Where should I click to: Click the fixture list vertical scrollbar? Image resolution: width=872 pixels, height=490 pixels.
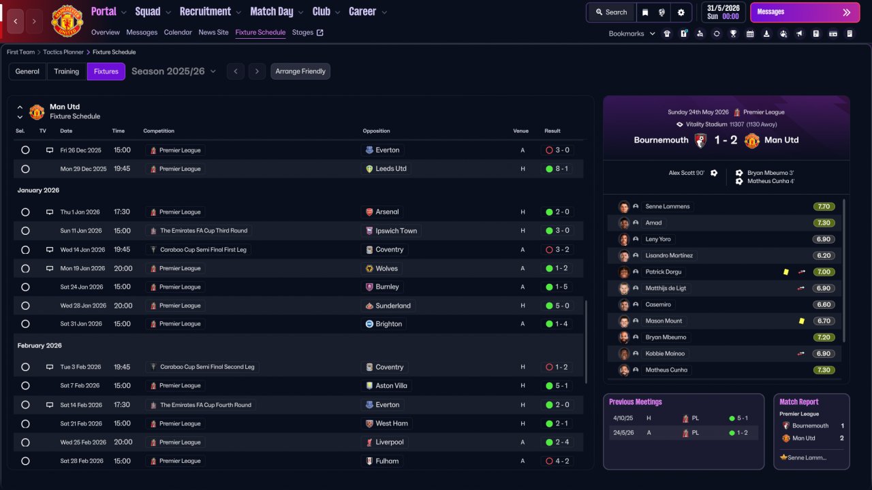585,341
